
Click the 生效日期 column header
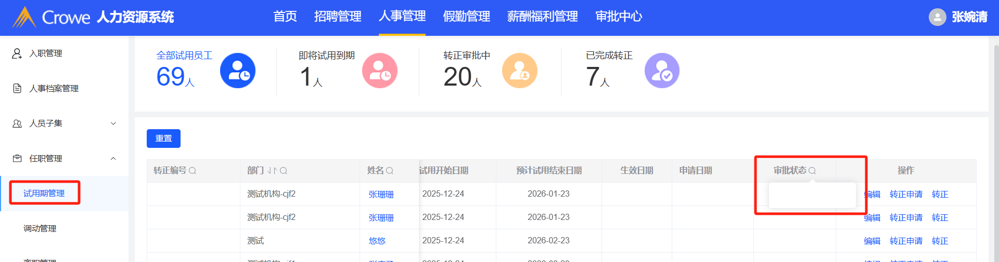637,171
